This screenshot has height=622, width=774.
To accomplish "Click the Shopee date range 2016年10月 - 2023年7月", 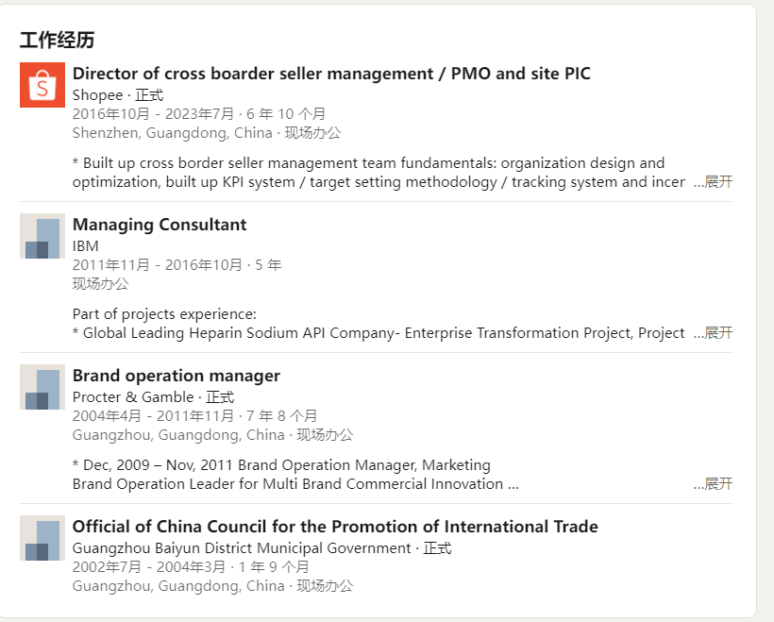I will [x=153, y=114].
